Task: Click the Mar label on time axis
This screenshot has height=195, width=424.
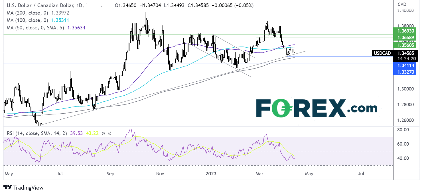Action: [x=259, y=173]
